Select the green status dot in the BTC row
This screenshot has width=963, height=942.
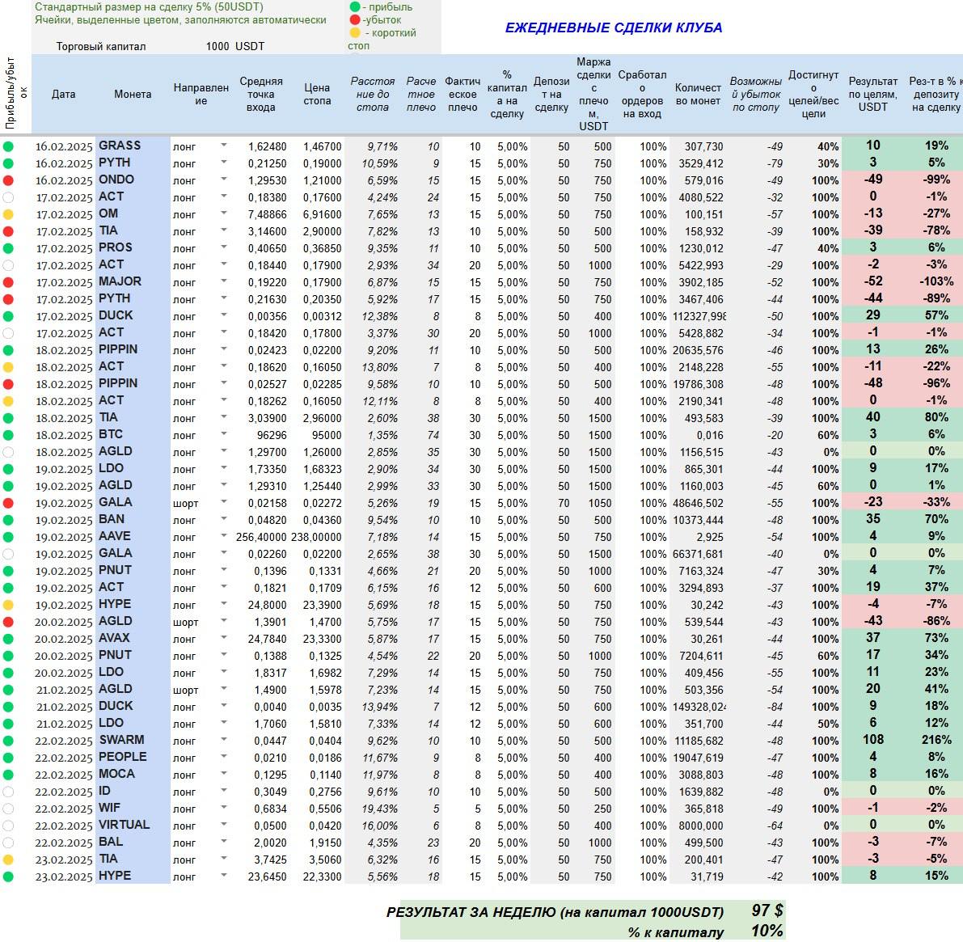(8, 435)
